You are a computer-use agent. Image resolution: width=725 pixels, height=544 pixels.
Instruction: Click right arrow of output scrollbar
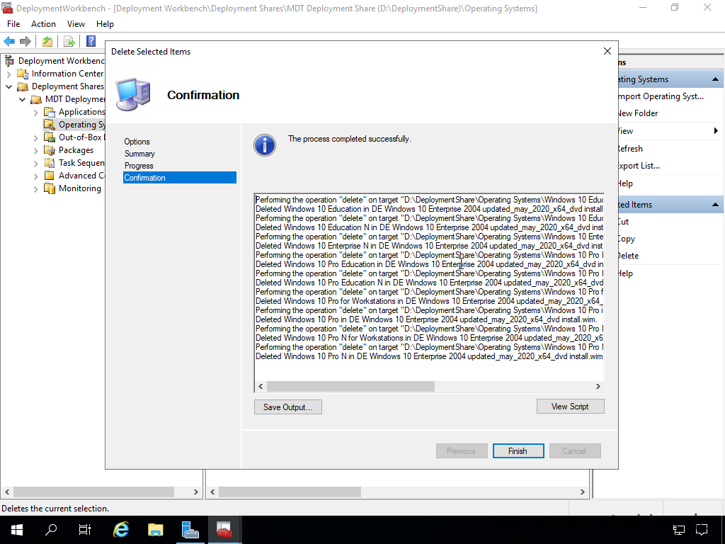tap(598, 386)
